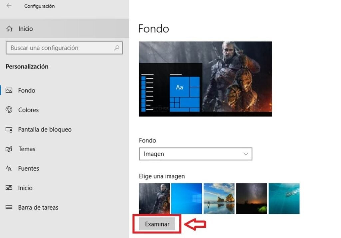This screenshot has height=238, width=341.
Task: Click the Colores palette icon
Action: [x=9, y=110]
